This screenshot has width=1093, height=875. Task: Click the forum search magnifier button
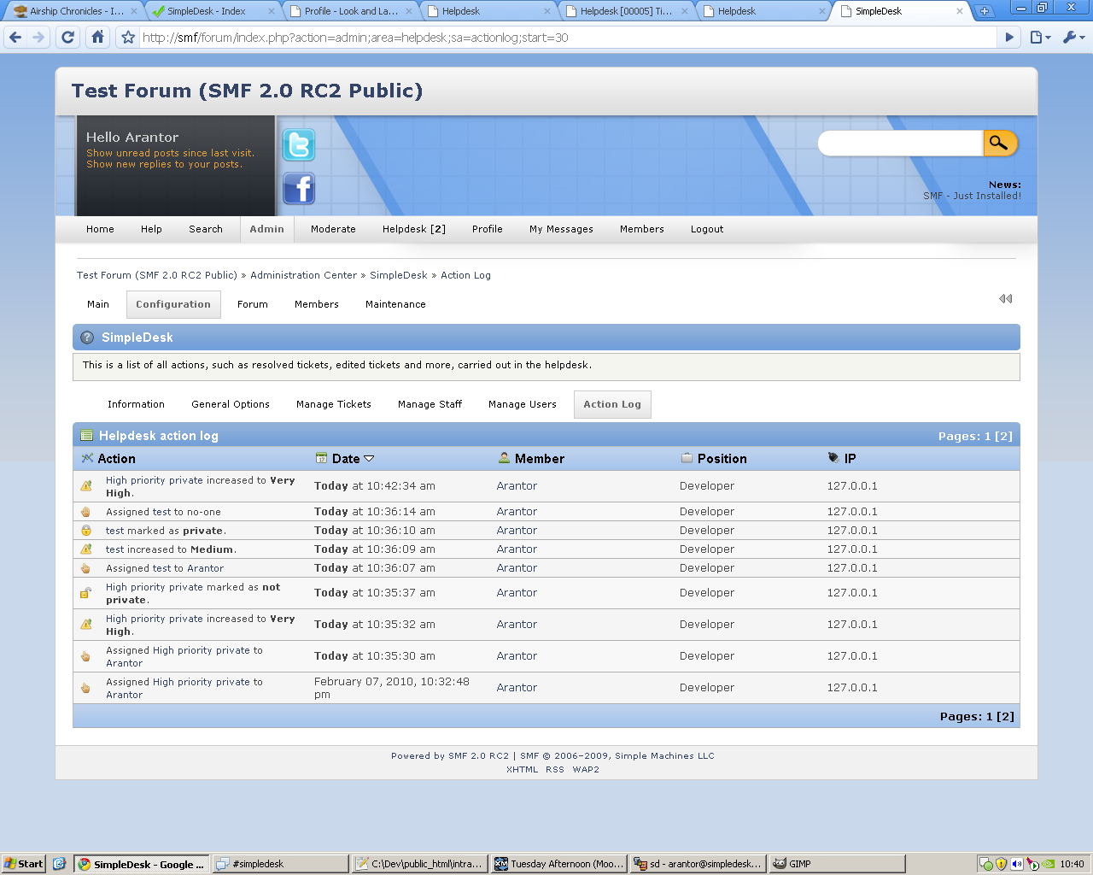1000,143
